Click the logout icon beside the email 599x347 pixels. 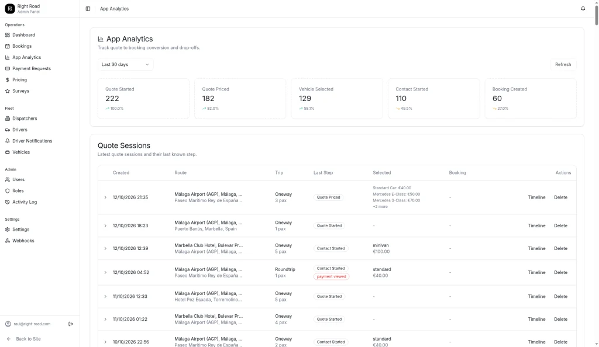pos(71,324)
